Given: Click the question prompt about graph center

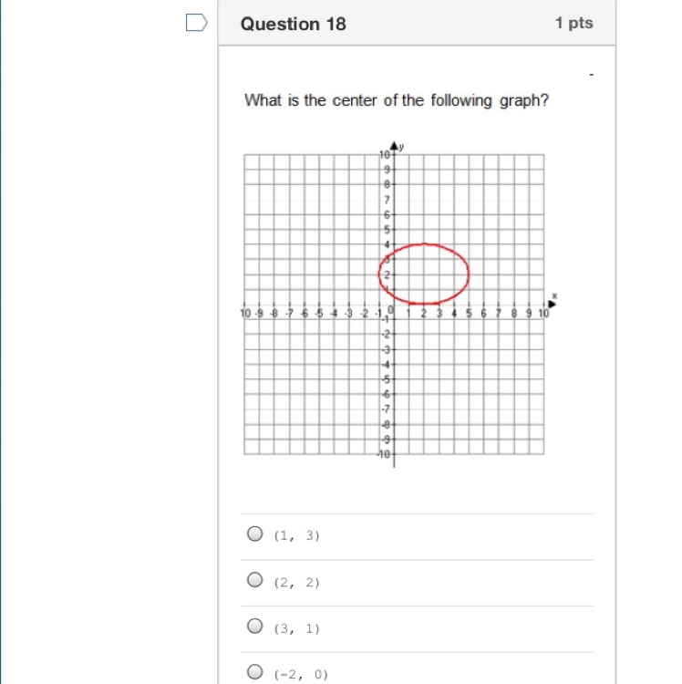Looking at the screenshot, I should click(x=396, y=100).
